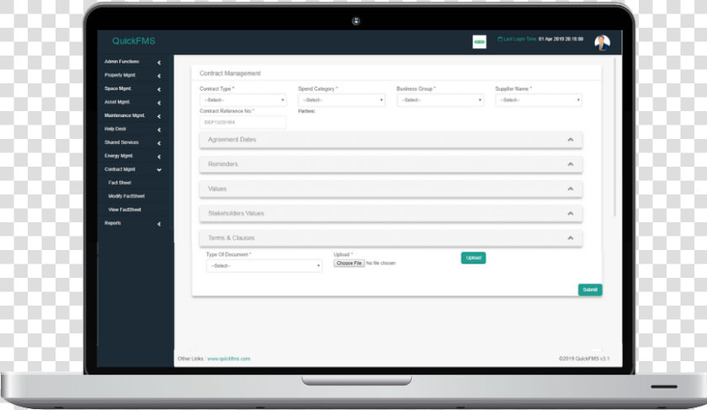Click the Upload button
This screenshot has width=707, height=410.
[x=473, y=258]
